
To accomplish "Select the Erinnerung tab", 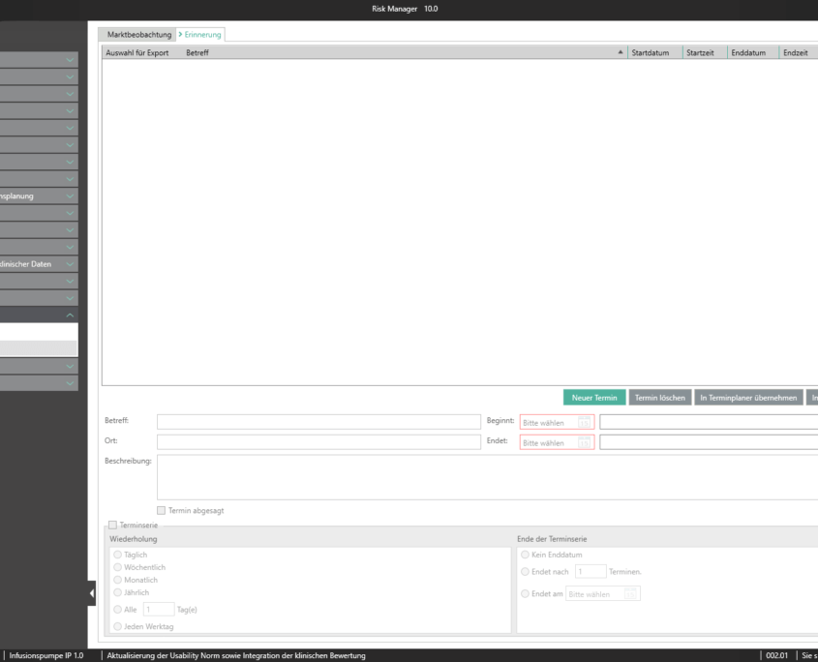I will pyautogui.click(x=202, y=35).
